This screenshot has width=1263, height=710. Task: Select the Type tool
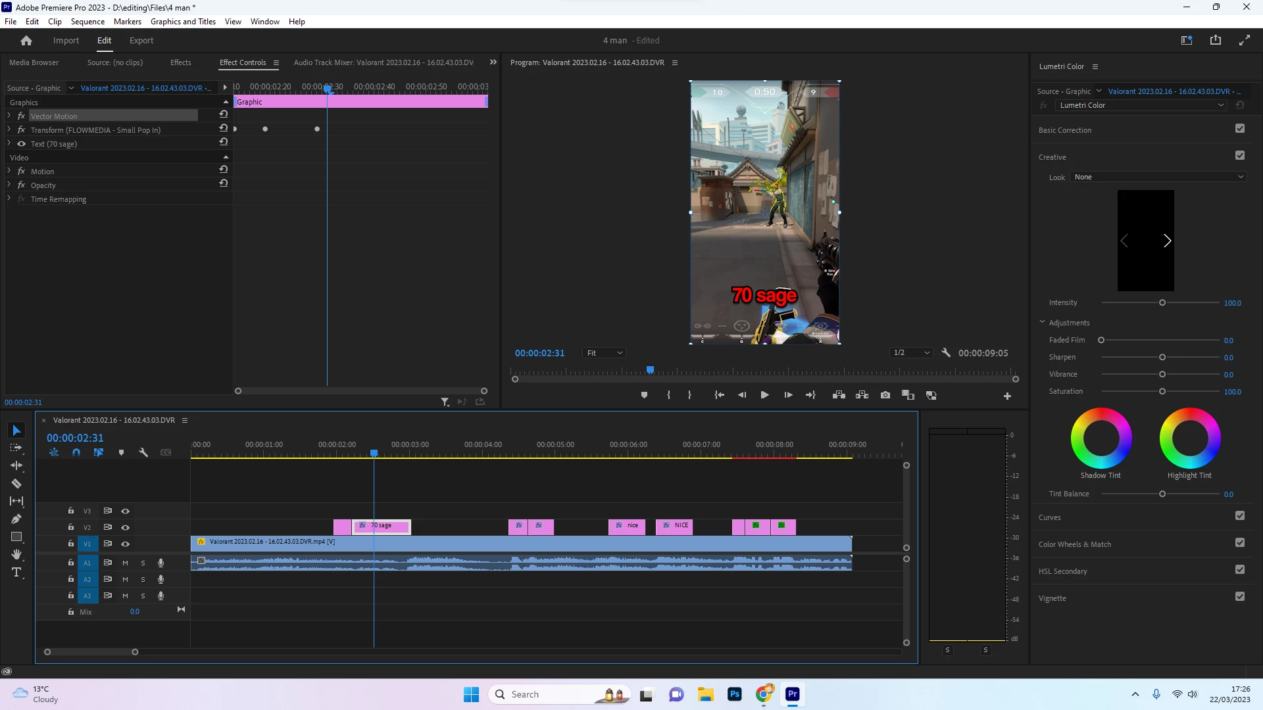pos(16,573)
